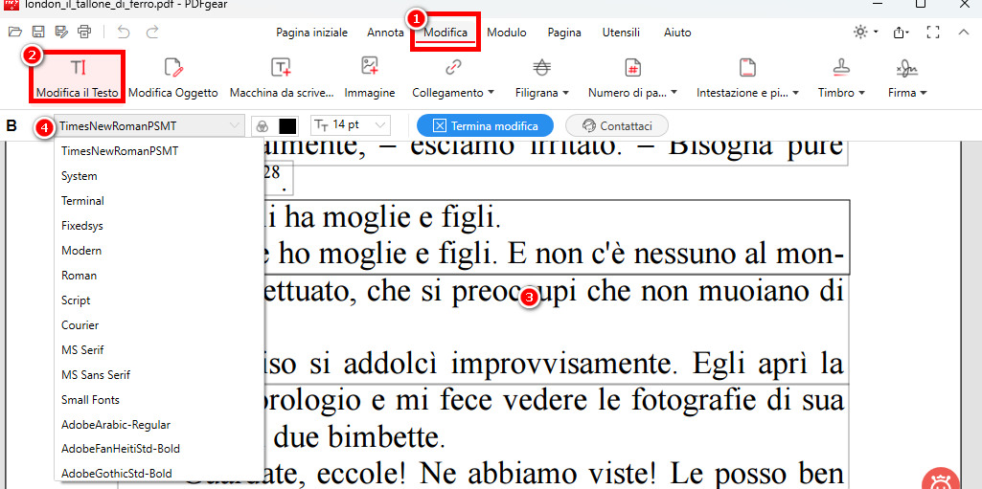Click the color picker palette icon

pyautogui.click(x=263, y=125)
